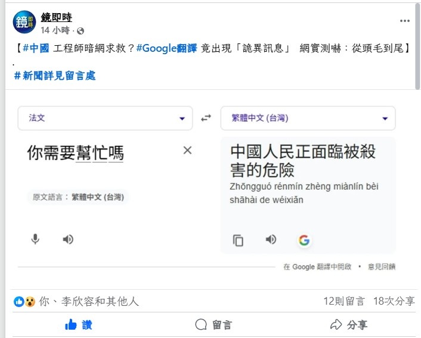Click the Google logo search icon
The height and width of the screenshot is (338, 421).
click(x=304, y=240)
